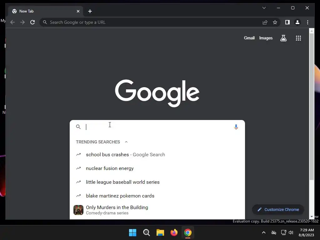Click the magnifier icon in Google search box
This screenshot has width=320, height=240.
point(78,127)
